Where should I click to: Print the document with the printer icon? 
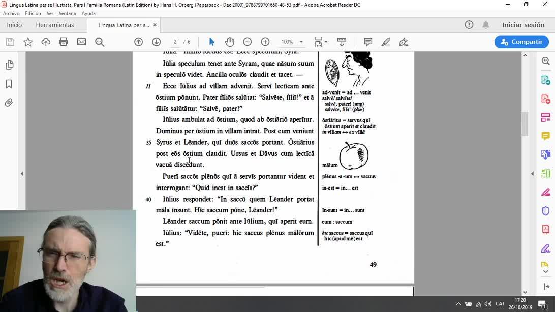click(x=64, y=42)
